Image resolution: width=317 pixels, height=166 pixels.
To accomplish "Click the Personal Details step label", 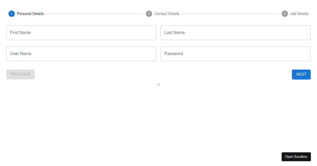I will coord(30,13).
